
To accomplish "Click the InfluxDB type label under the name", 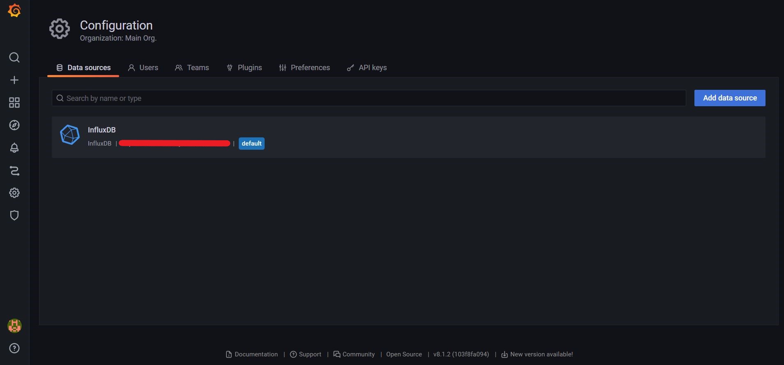I will click(x=99, y=144).
